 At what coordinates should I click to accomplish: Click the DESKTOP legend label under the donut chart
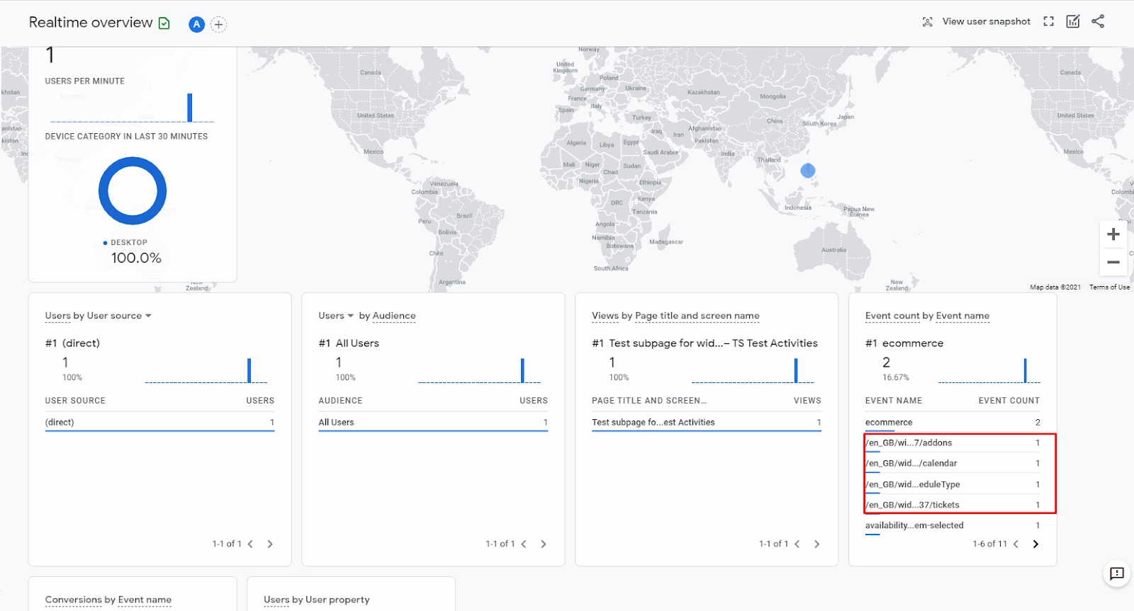[129, 243]
